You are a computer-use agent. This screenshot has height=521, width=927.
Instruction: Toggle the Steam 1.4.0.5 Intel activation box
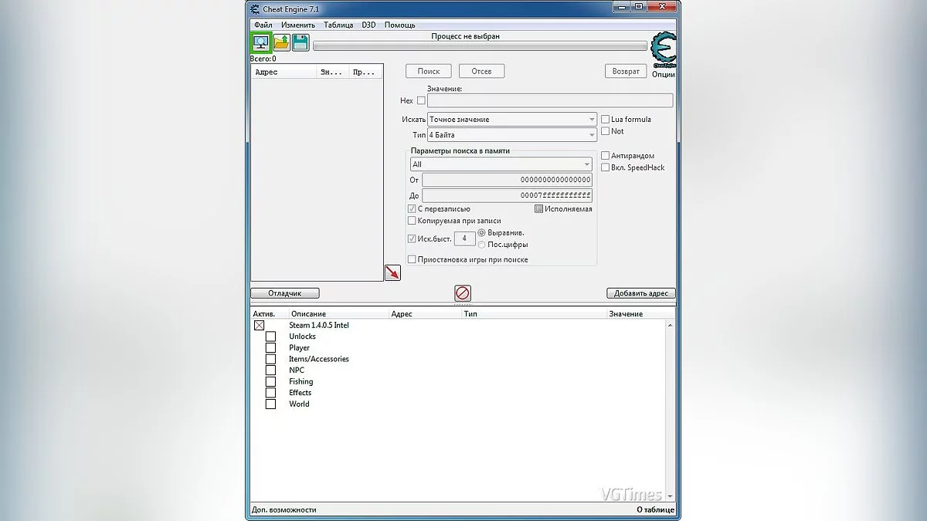pyautogui.click(x=259, y=326)
